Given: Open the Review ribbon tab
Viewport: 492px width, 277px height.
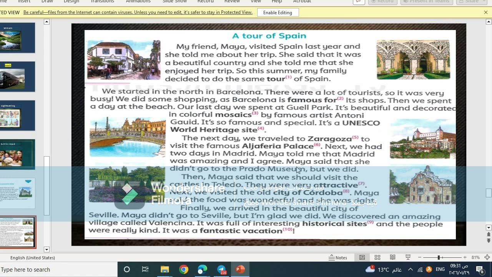Looking at the screenshot, I should [232, 1].
